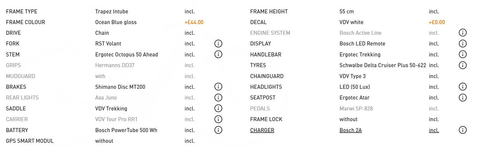Select the 55 cm frame height value

pyautogui.click(x=347, y=11)
